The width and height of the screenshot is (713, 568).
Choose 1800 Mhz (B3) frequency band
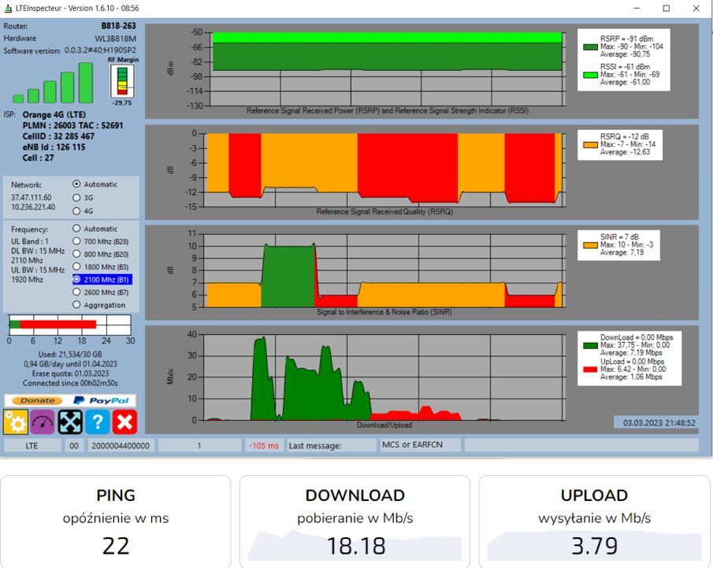pyautogui.click(x=101, y=267)
